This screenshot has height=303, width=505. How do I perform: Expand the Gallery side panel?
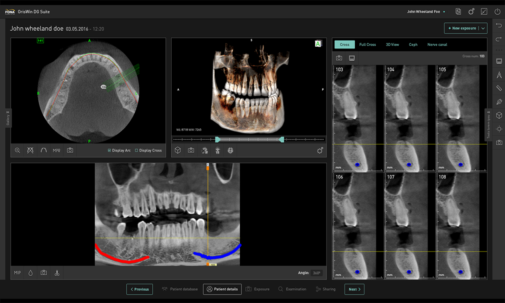7,118
